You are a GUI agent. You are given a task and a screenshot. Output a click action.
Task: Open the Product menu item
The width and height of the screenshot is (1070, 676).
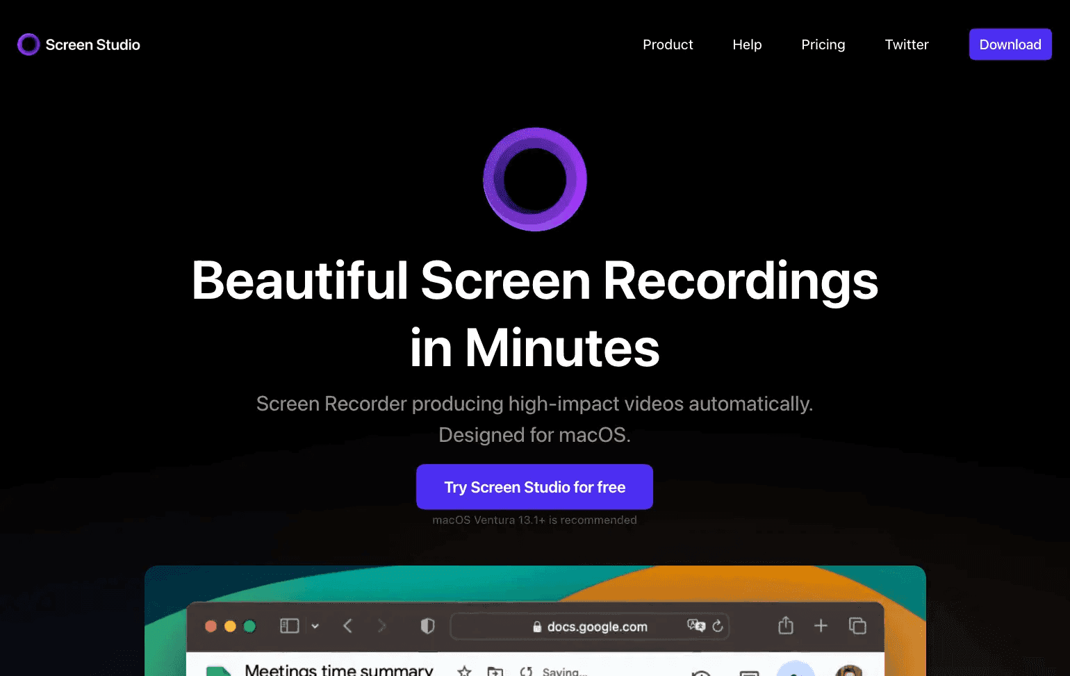pyautogui.click(x=668, y=44)
